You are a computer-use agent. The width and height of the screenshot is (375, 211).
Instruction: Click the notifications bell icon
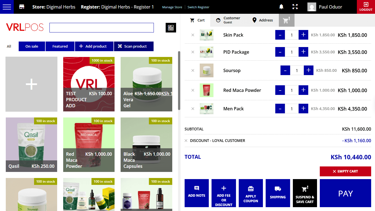point(281,7)
